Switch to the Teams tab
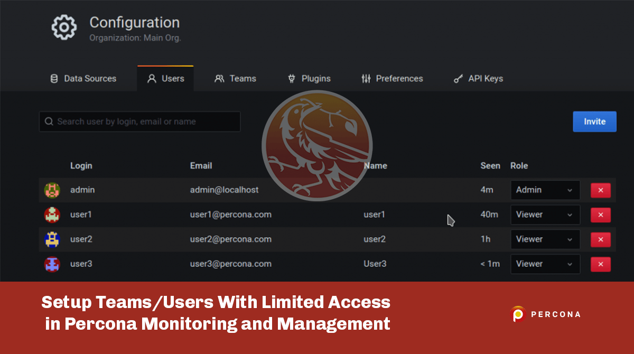The image size is (634, 354). pos(235,79)
